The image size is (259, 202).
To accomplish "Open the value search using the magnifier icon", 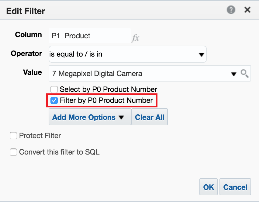I will pos(245,73).
